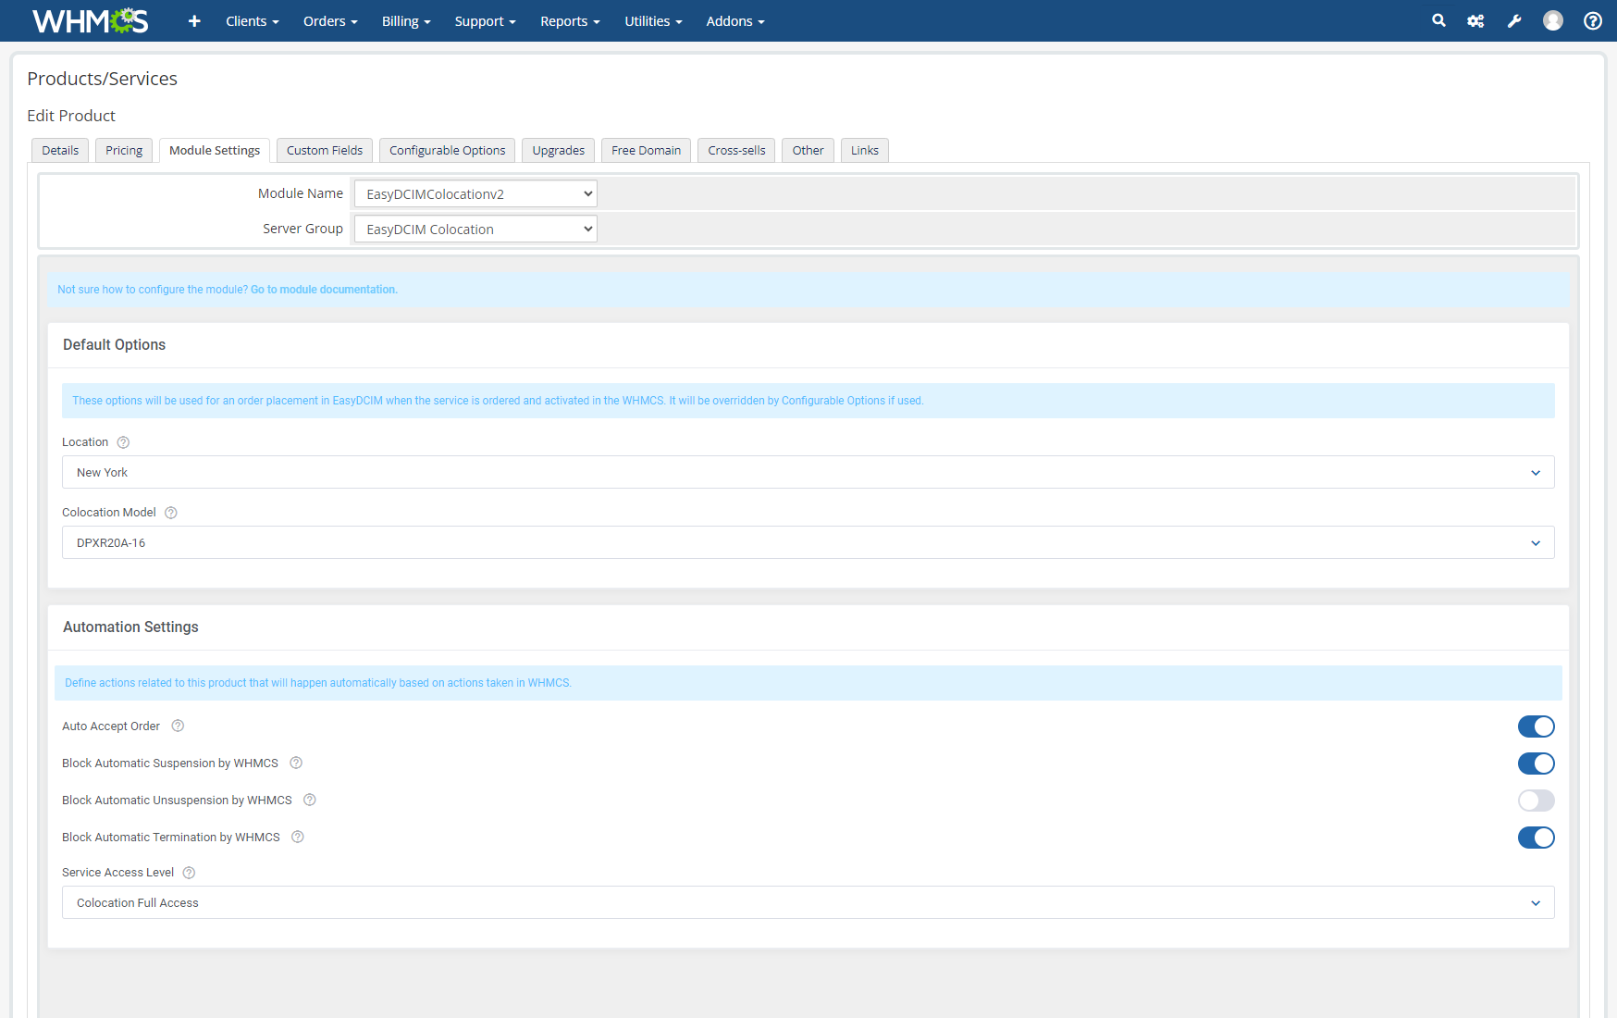Click help icon beside Colocation Model
Viewport: 1617px width, 1018px height.
[170, 513]
